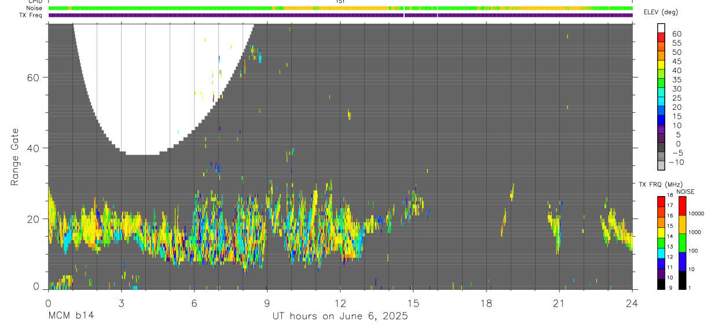Click the MCM b14 radar beam label
Screen dimensions: 711x328
(x=70, y=316)
